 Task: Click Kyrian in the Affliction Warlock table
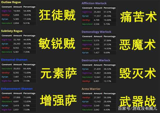85,16
